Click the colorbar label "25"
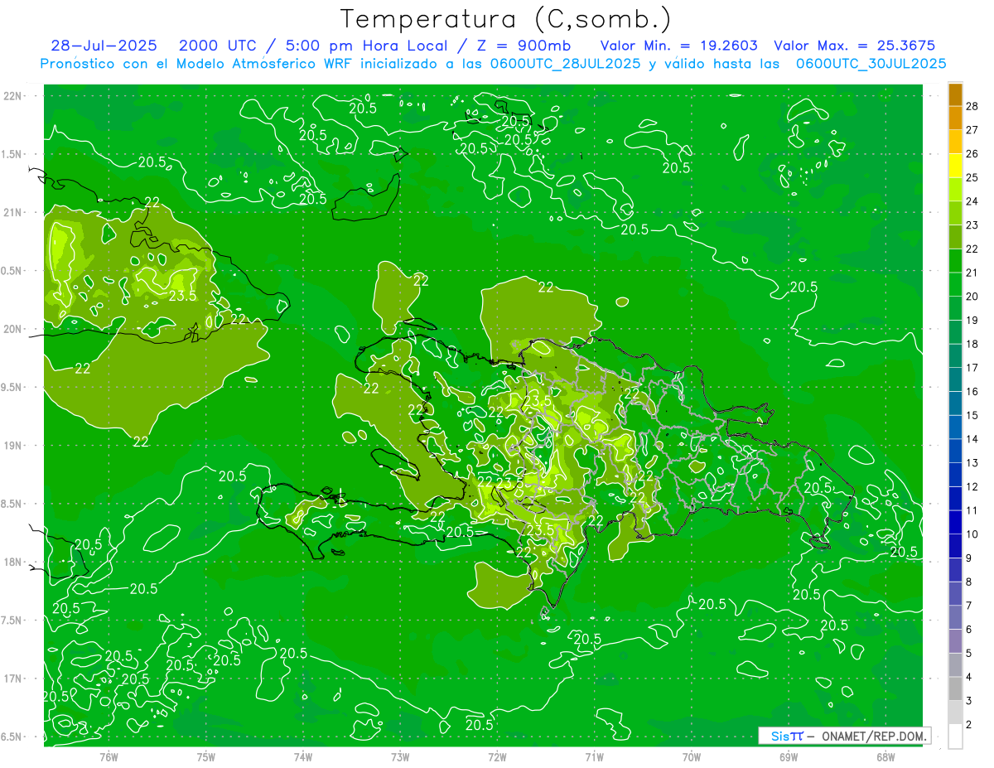 click(972, 177)
